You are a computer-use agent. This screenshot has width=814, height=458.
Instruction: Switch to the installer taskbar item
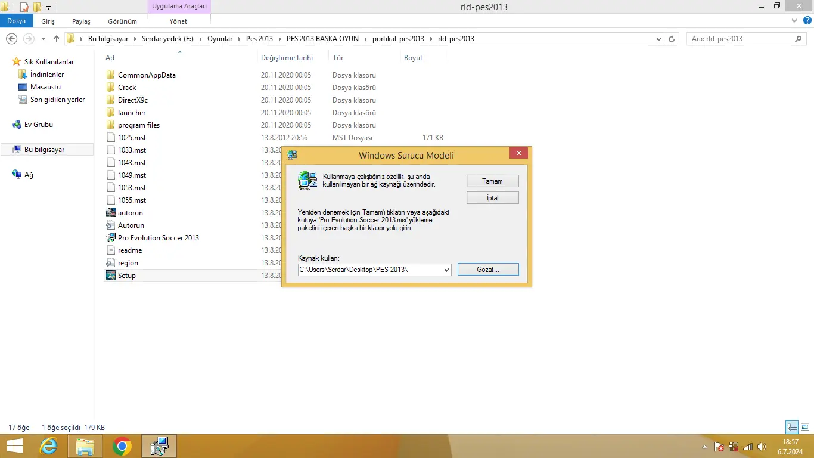tap(159, 446)
